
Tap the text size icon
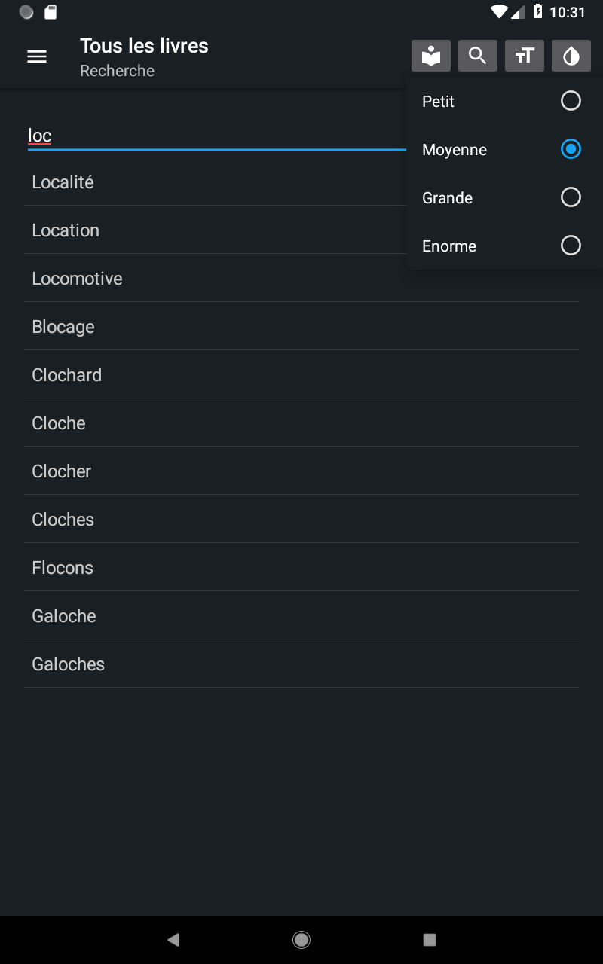(525, 56)
